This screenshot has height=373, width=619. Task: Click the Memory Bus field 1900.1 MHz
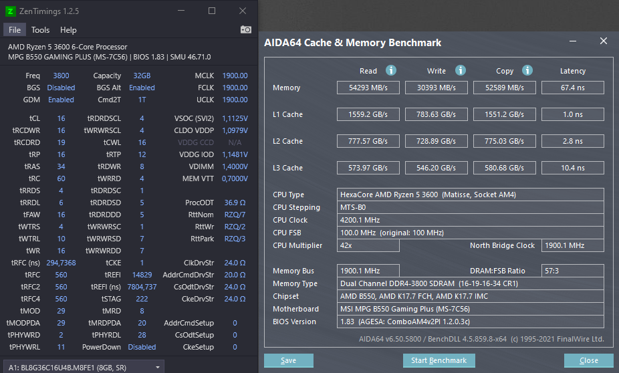point(368,271)
